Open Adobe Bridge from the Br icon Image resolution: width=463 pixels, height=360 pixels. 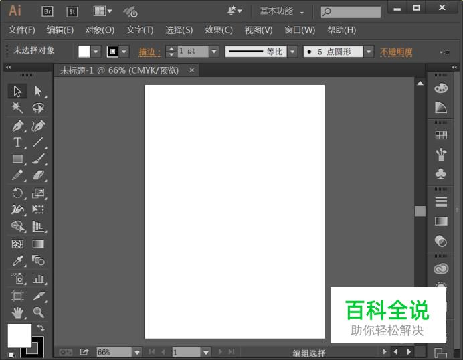click(x=47, y=11)
